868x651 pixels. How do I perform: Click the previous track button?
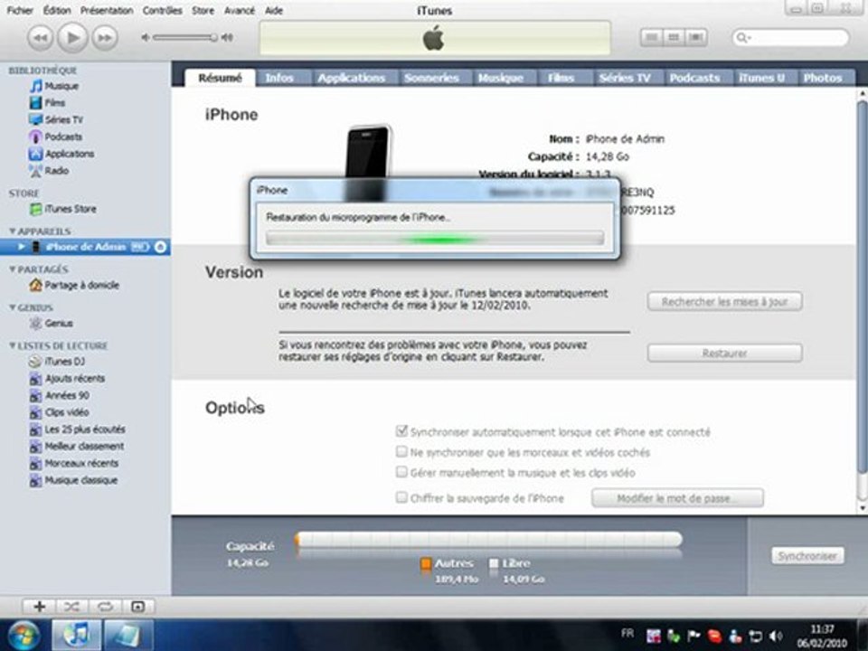click(x=40, y=38)
